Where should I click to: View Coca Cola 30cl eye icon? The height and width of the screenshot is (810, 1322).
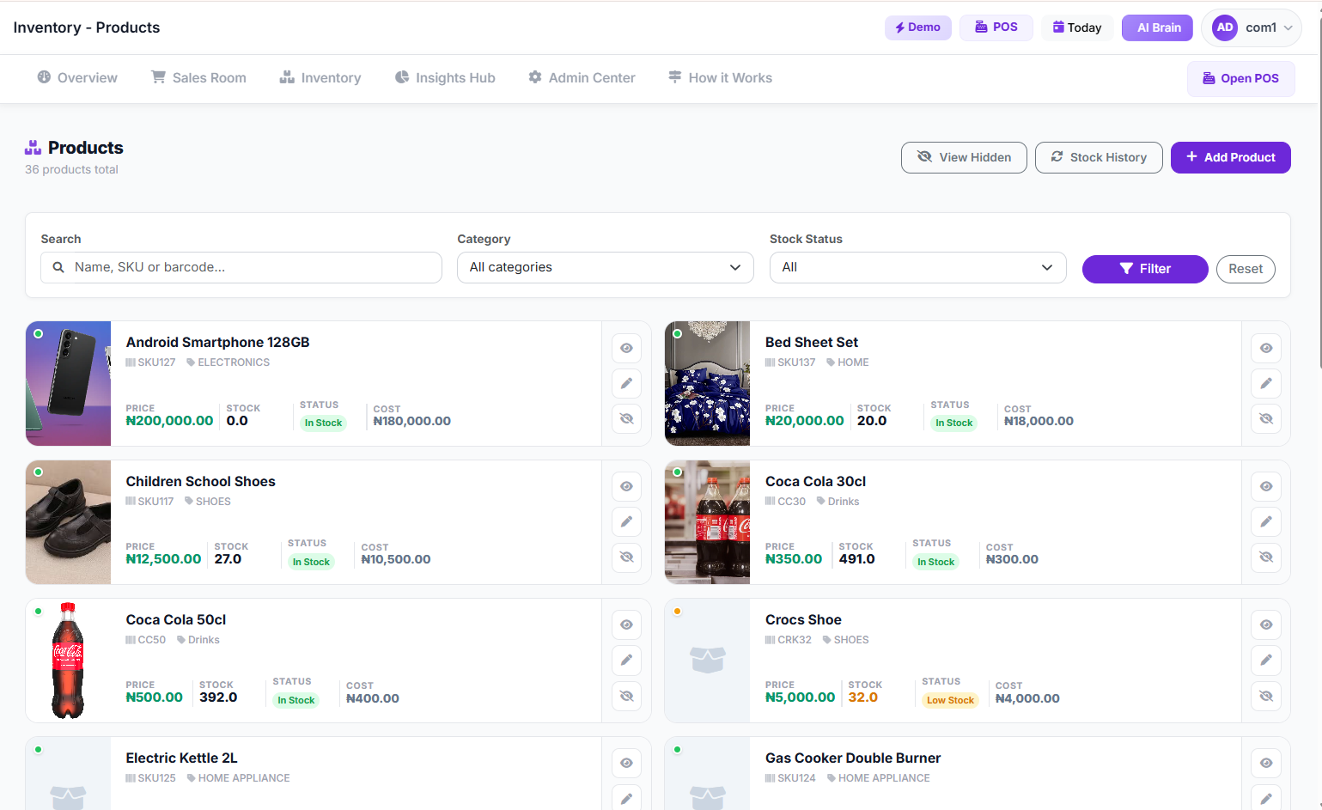pos(1266,486)
